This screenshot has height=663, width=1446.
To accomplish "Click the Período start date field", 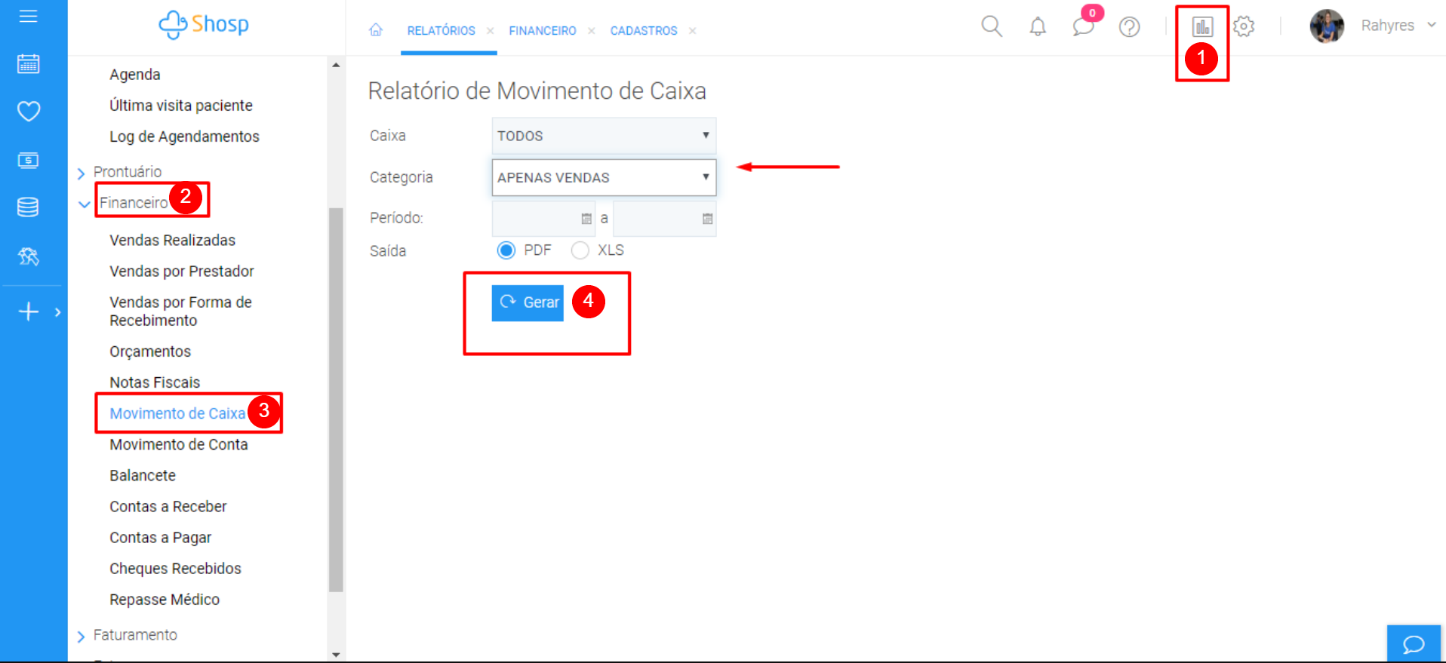I will [x=543, y=219].
